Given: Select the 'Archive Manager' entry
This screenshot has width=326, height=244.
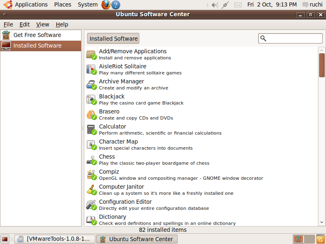Looking at the screenshot, I should tap(202, 85).
